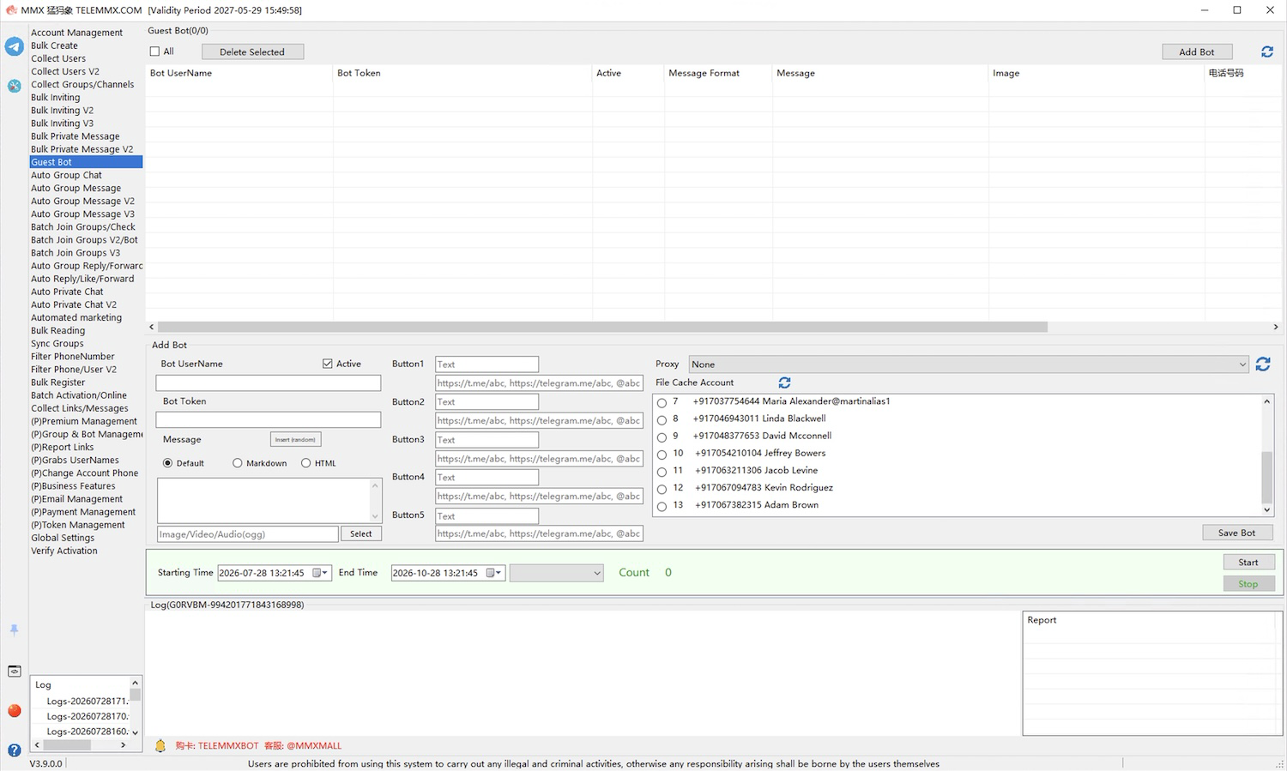Screen dimensions: 1287x771
Task: Select the Markdown message format
Action: [x=238, y=463]
